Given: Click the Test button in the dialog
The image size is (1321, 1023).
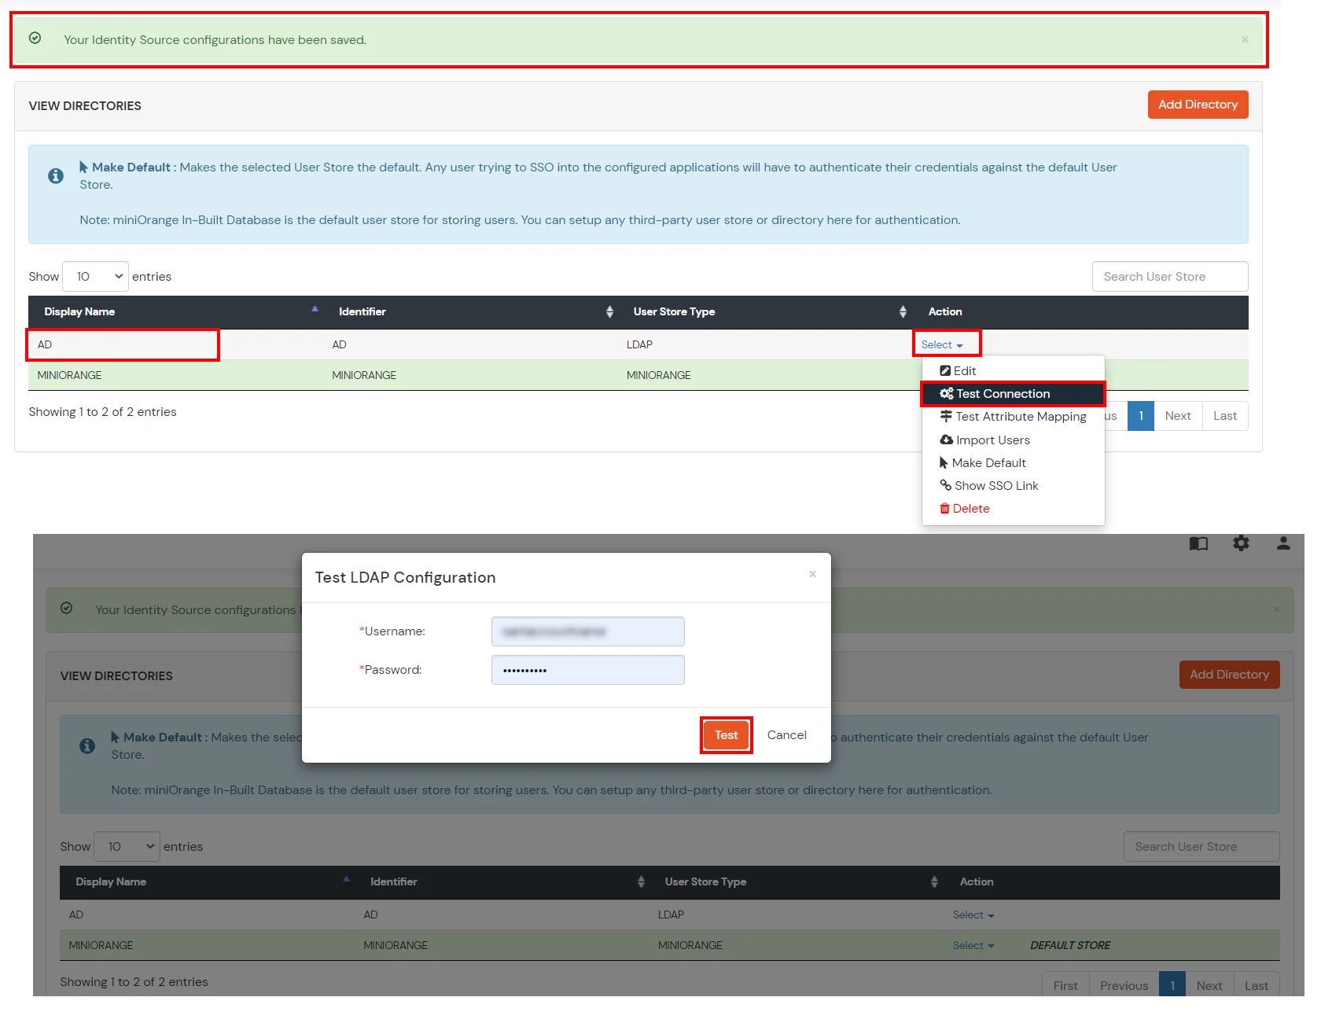Looking at the screenshot, I should pyautogui.click(x=727, y=735).
